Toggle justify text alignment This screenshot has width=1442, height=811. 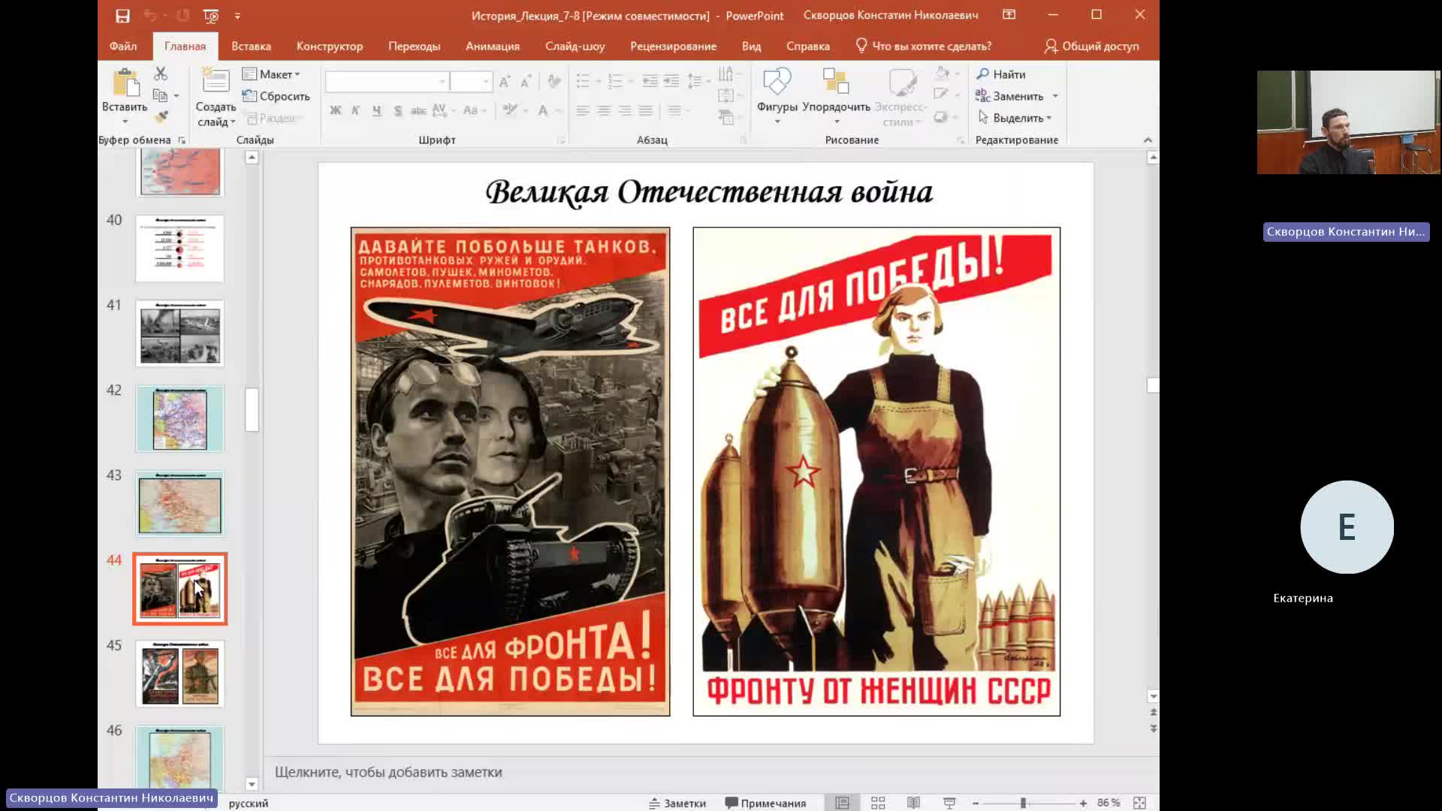[646, 110]
